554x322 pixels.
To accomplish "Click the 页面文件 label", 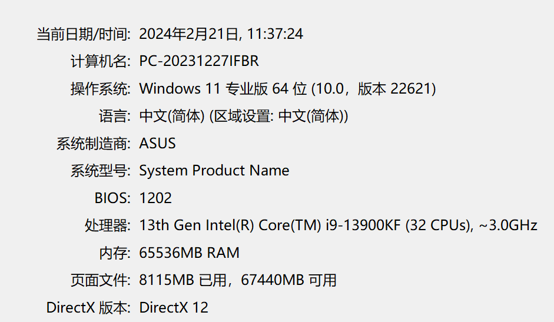I will [99, 280].
